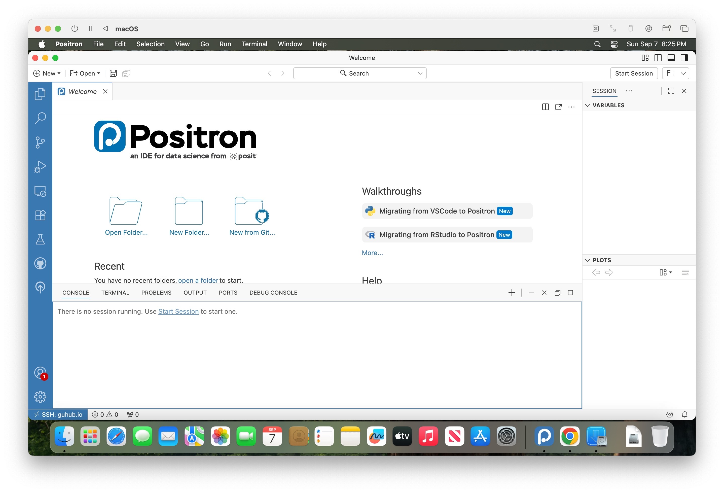Open the Run and Debug view
Viewport: 724px width, 493px height.
click(x=40, y=167)
